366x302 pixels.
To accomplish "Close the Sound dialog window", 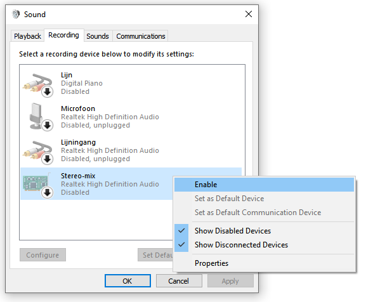I will (x=249, y=14).
